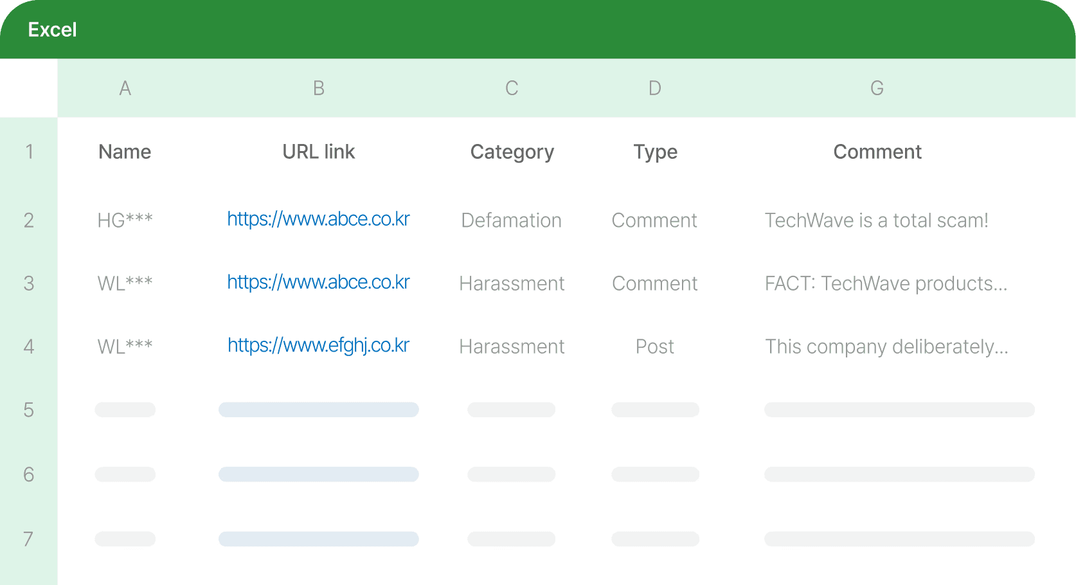Open the efghj.co.kr link in row 4

click(x=318, y=345)
